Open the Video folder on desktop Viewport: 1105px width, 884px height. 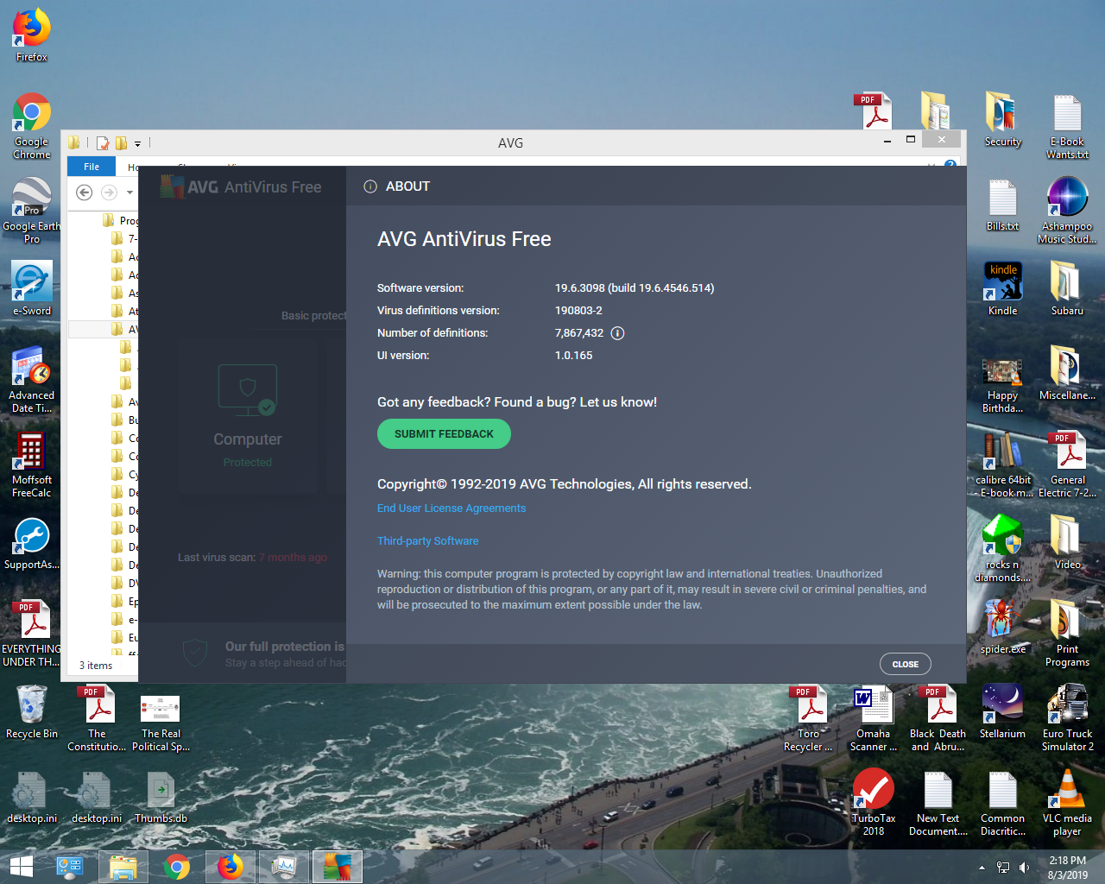pyautogui.click(x=1067, y=542)
